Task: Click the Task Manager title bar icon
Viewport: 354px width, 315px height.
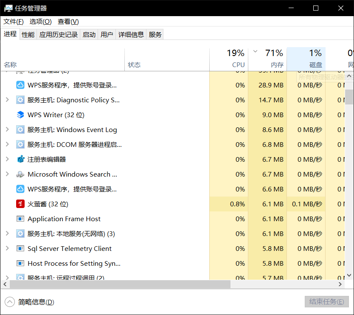Action: (8, 8)
